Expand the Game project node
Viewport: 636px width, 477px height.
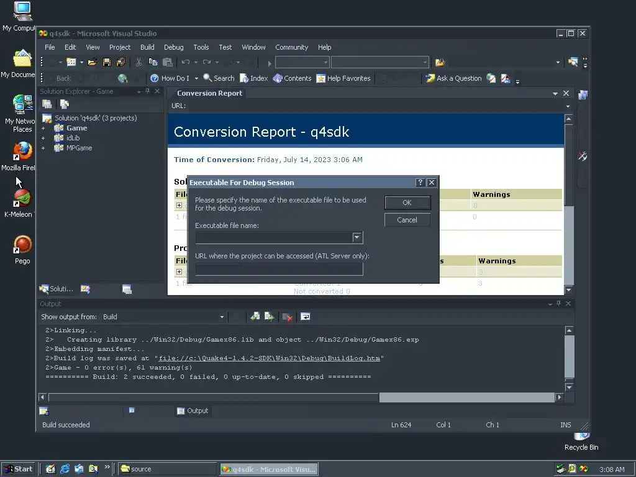tap(43, 128)
